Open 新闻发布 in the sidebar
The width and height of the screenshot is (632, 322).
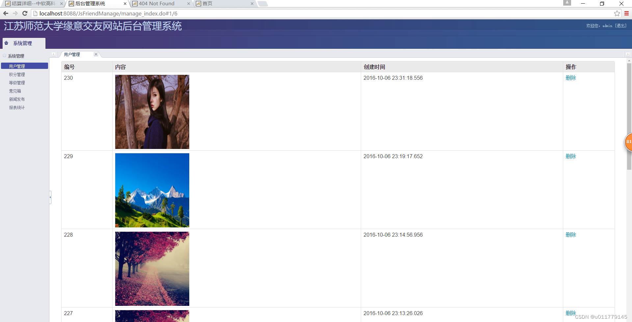click(x=17, y=99)
